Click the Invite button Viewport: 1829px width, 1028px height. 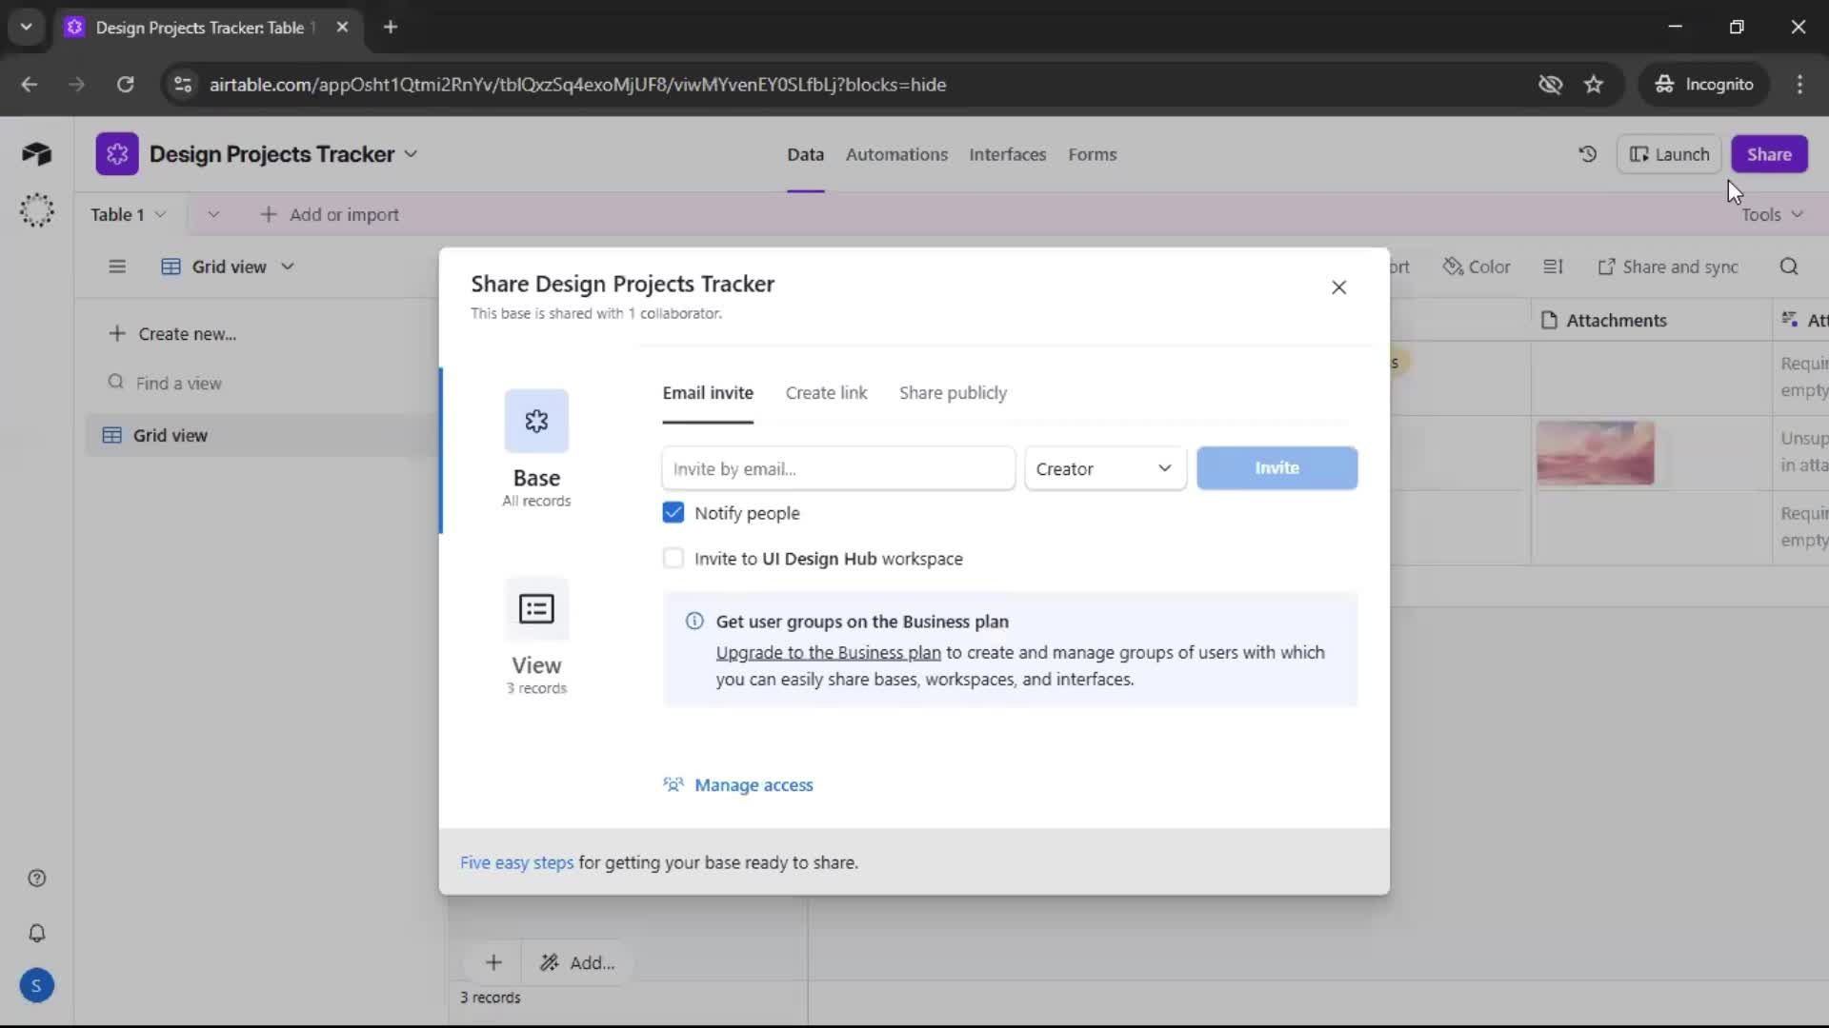pos(1276,468)
